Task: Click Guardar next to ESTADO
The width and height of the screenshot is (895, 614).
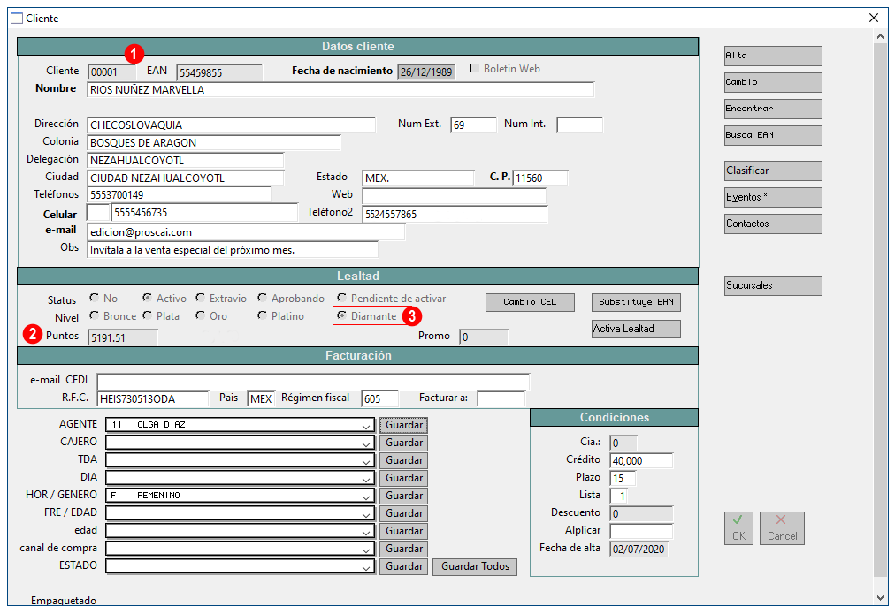Action: point(403,566)
